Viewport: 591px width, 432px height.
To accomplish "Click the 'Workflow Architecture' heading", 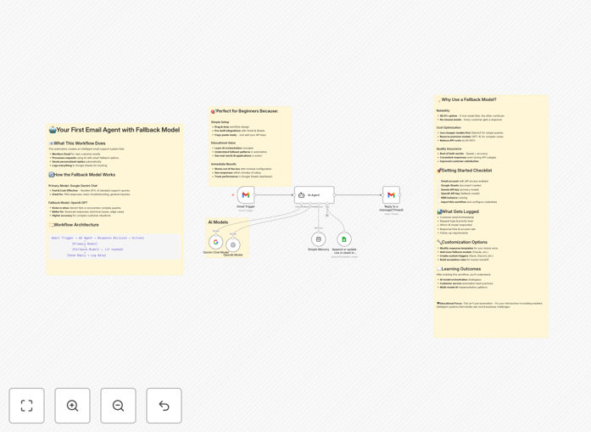I will click(x=76, y=225).
